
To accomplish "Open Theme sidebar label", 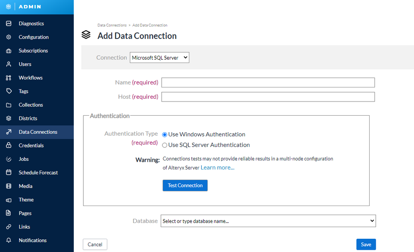I will (26, 200).
